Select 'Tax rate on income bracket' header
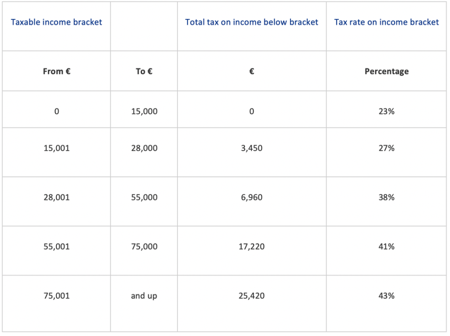Image resolution: width=450 pixels, height=336 pixels. pyautogui.click(x=386, y=22)
